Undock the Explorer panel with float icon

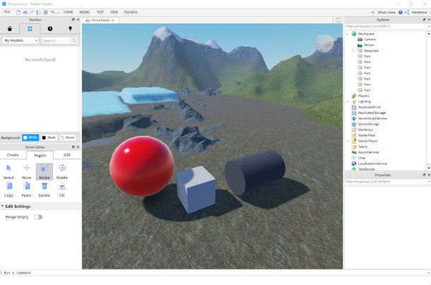[424, 20]
